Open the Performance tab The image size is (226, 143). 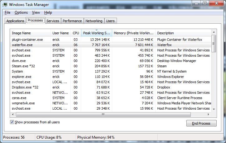[72, 21]
